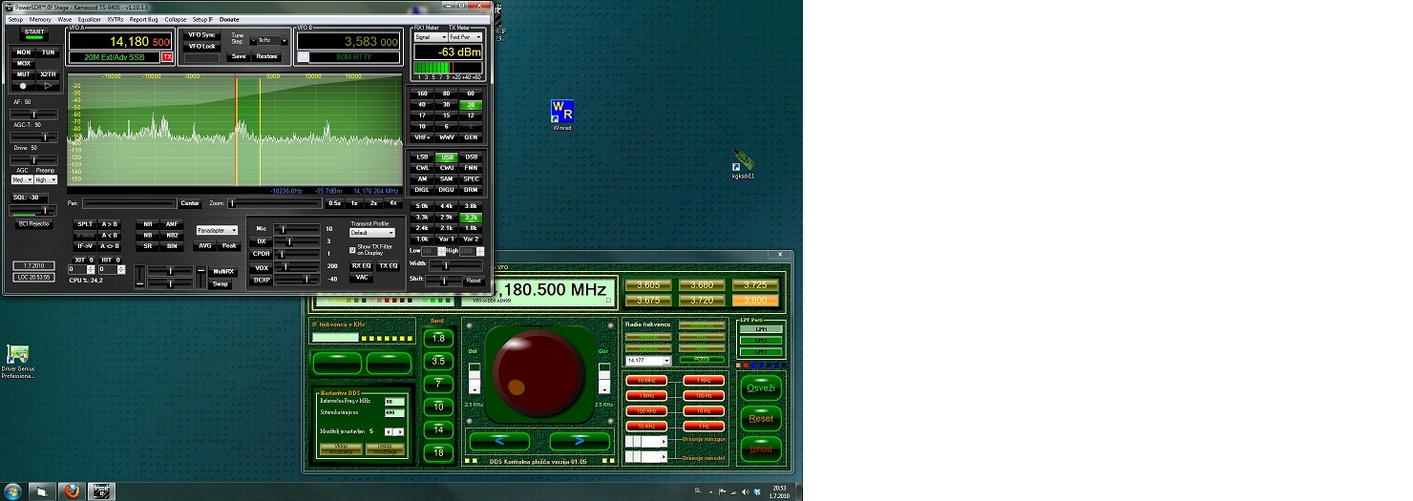
Task: Toggle Show TX Filter on Display checkbox
Action: pos(353,248)
